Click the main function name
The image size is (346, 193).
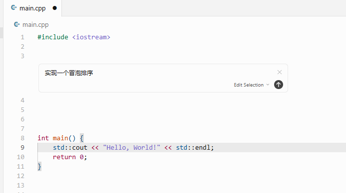(x=60, y=138)
